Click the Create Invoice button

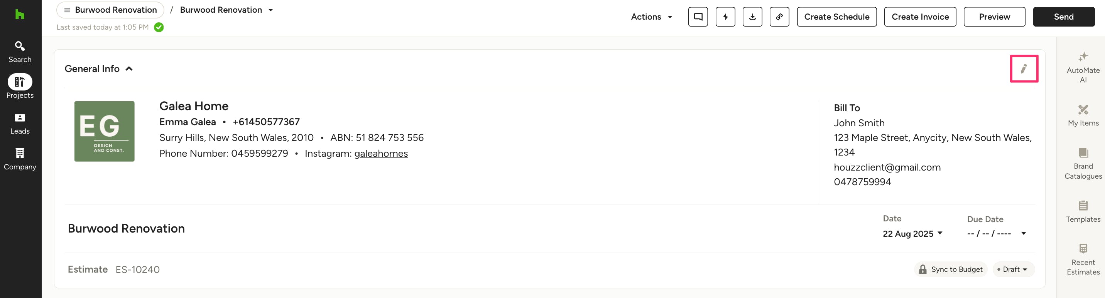click(920, 17)
